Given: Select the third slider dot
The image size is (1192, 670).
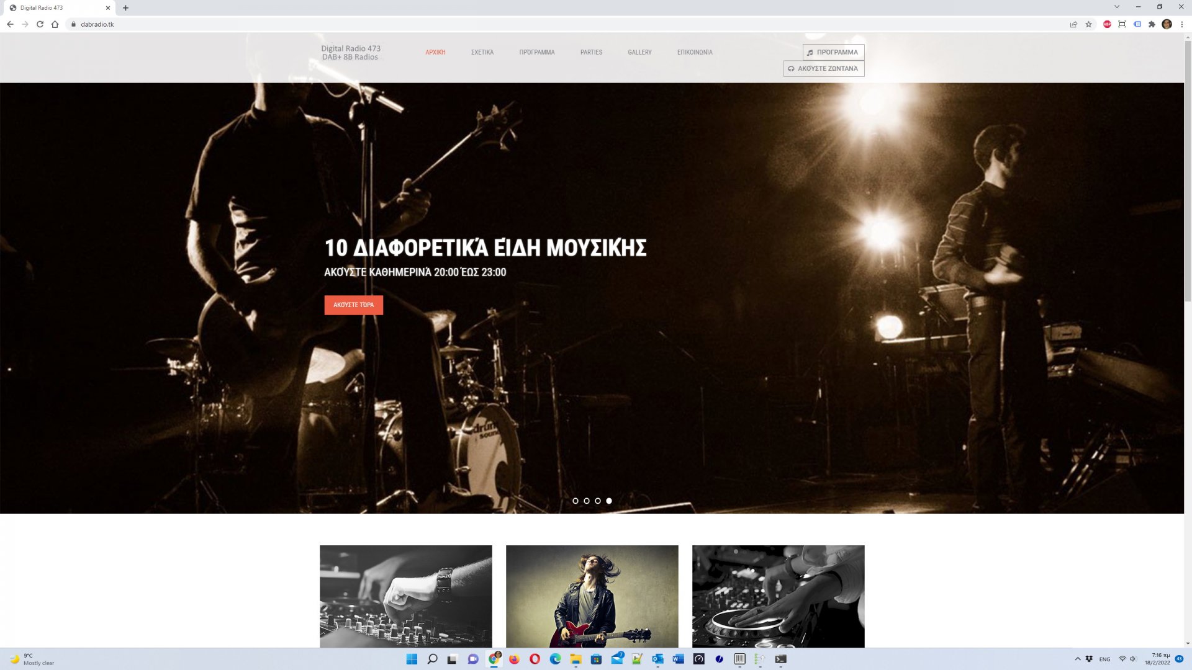Looking at the screenshot, I should tap(598, 501).
